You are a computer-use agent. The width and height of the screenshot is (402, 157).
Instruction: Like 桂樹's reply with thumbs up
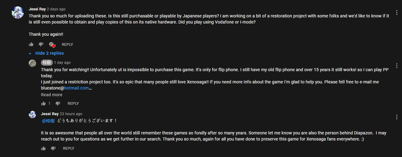tap(43, 104)
